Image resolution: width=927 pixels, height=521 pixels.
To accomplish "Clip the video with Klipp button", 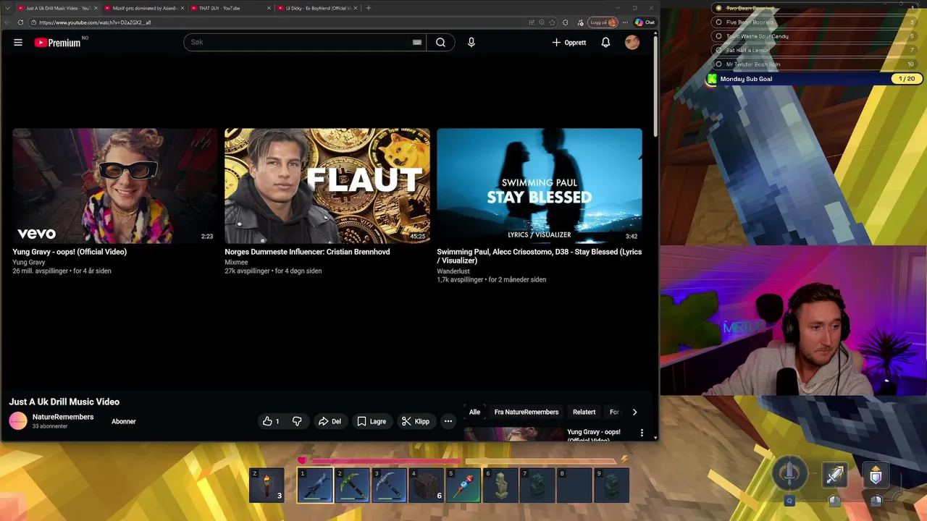I will point(416,421).
